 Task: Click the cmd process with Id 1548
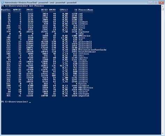(80, 16)
